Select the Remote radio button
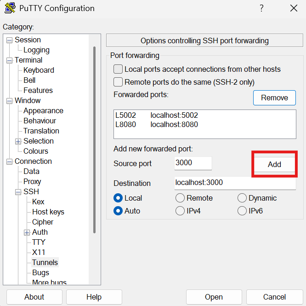 (180, 198)
